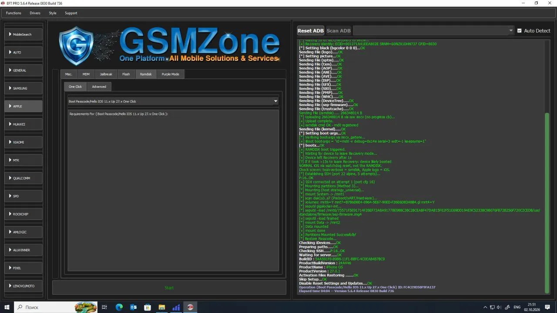This screenshot has height=313, width=557.
Task: Expand the LENOVO/MOTO sidebar section
Action: tap(23, 286)
